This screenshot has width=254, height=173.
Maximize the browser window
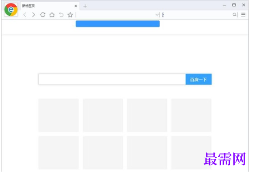click(x=234, y=5)
